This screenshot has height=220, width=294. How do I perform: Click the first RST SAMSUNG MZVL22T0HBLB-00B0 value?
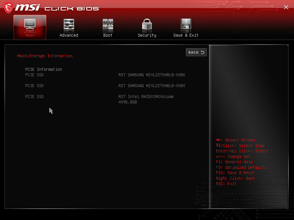(152, 75)
